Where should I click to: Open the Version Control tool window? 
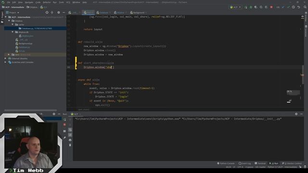coord(292,163)
